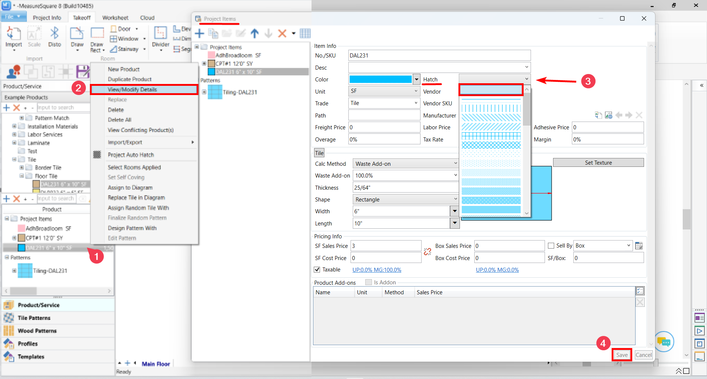
Task: Choose View/Modify Details from context menu
Action: (144, 90)
